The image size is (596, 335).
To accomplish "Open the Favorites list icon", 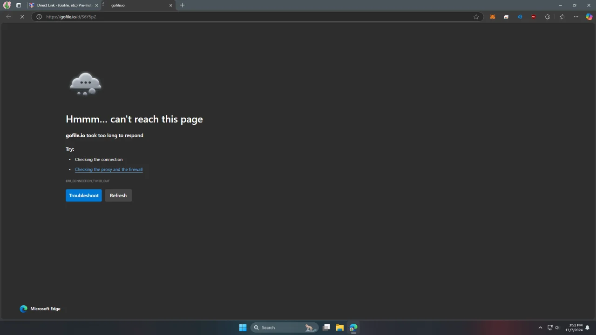I will pos(562,17).
